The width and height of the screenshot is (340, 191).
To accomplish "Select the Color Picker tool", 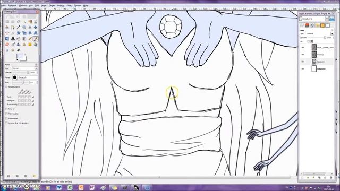I will (19, 27).
